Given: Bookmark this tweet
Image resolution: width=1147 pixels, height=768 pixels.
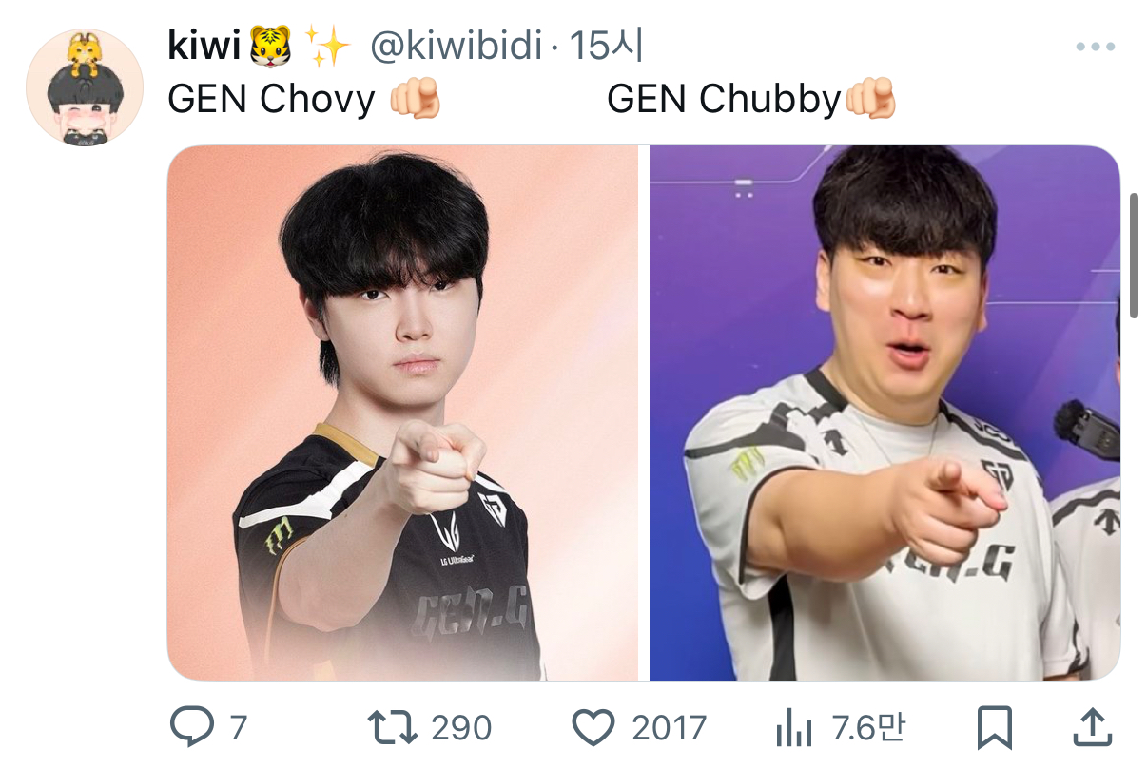Looking at the screenshot, I should pyautogui.click(x=995, y=729).
